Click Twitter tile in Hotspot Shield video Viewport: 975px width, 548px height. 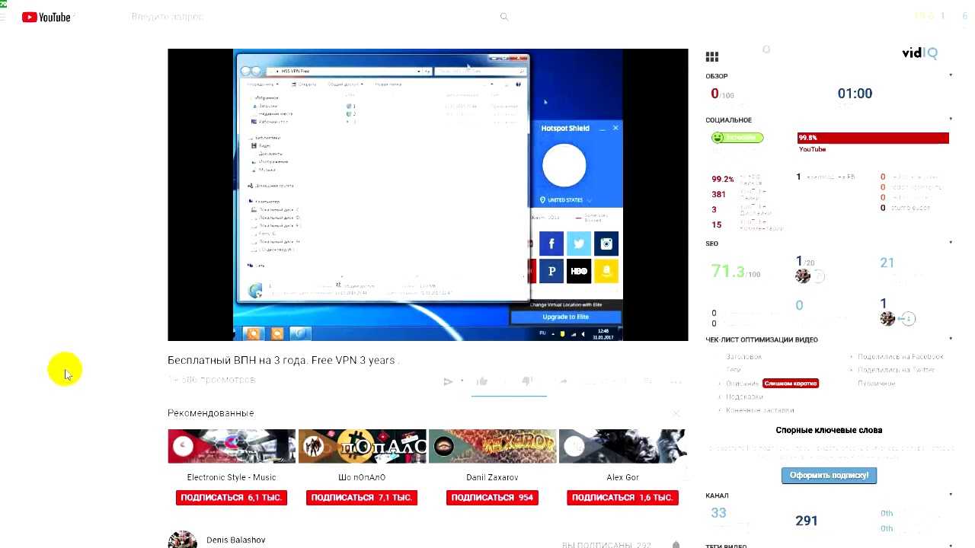click(579, 244)
